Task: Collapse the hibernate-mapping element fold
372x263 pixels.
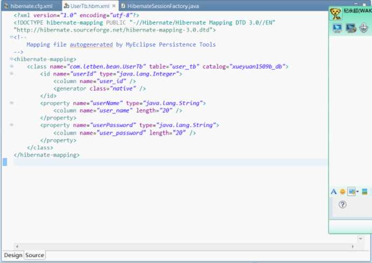Action: coord(11,59)
